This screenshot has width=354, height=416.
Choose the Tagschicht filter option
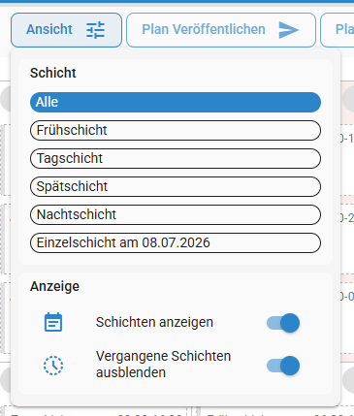176,158
